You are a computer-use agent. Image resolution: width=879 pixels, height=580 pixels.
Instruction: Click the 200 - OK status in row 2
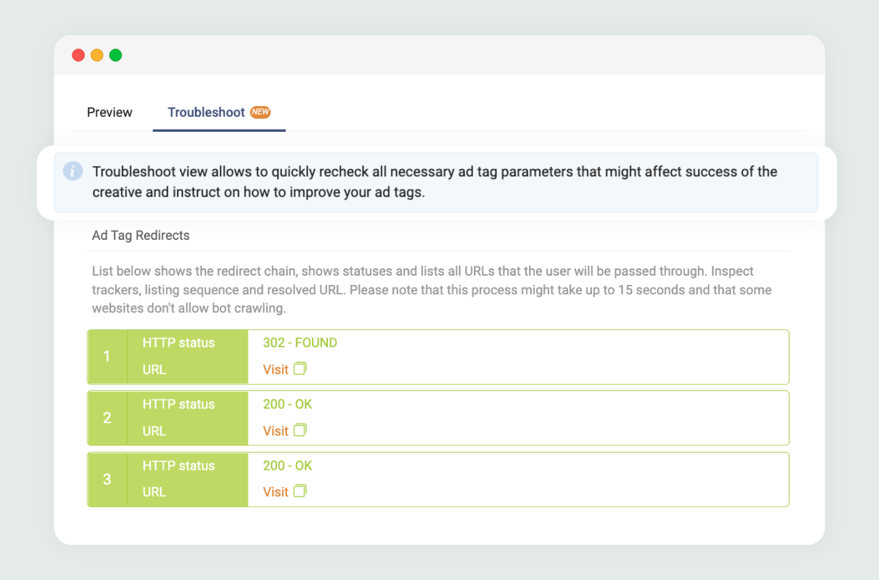(288, 405)
